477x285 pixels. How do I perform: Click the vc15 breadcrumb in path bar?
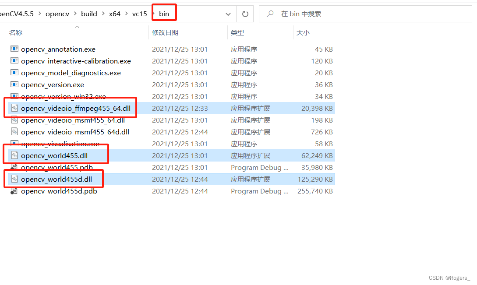point(139,14)
